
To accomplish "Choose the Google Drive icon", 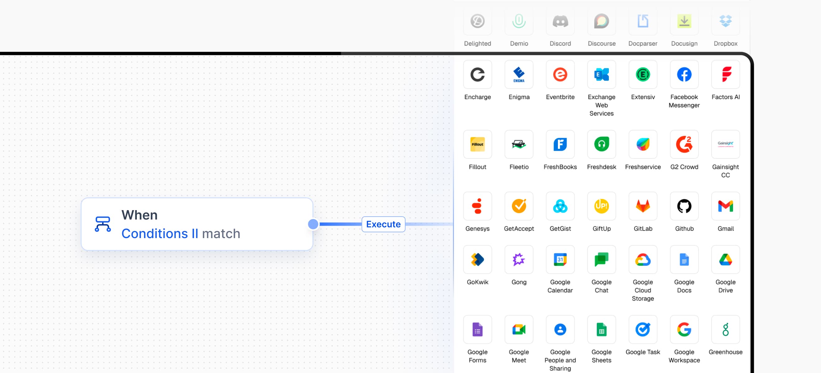I will click(x=726, y=260).
